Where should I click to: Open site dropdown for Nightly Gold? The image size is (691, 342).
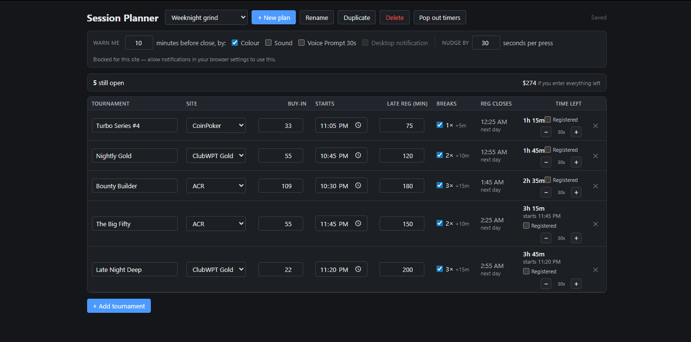coord(216,156)
